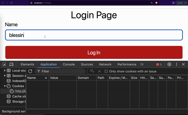
Task: Switch to the Console tab
Action: (69, 64)
